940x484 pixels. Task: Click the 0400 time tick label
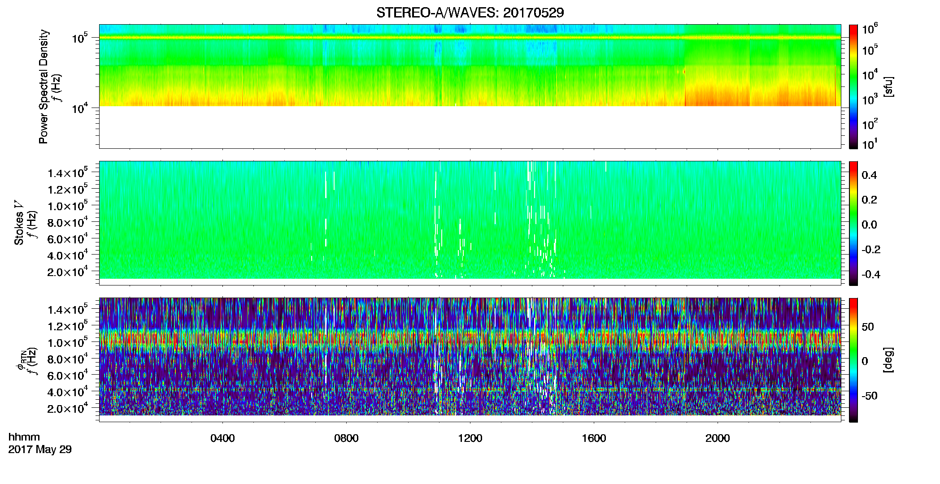coord(222,438)
